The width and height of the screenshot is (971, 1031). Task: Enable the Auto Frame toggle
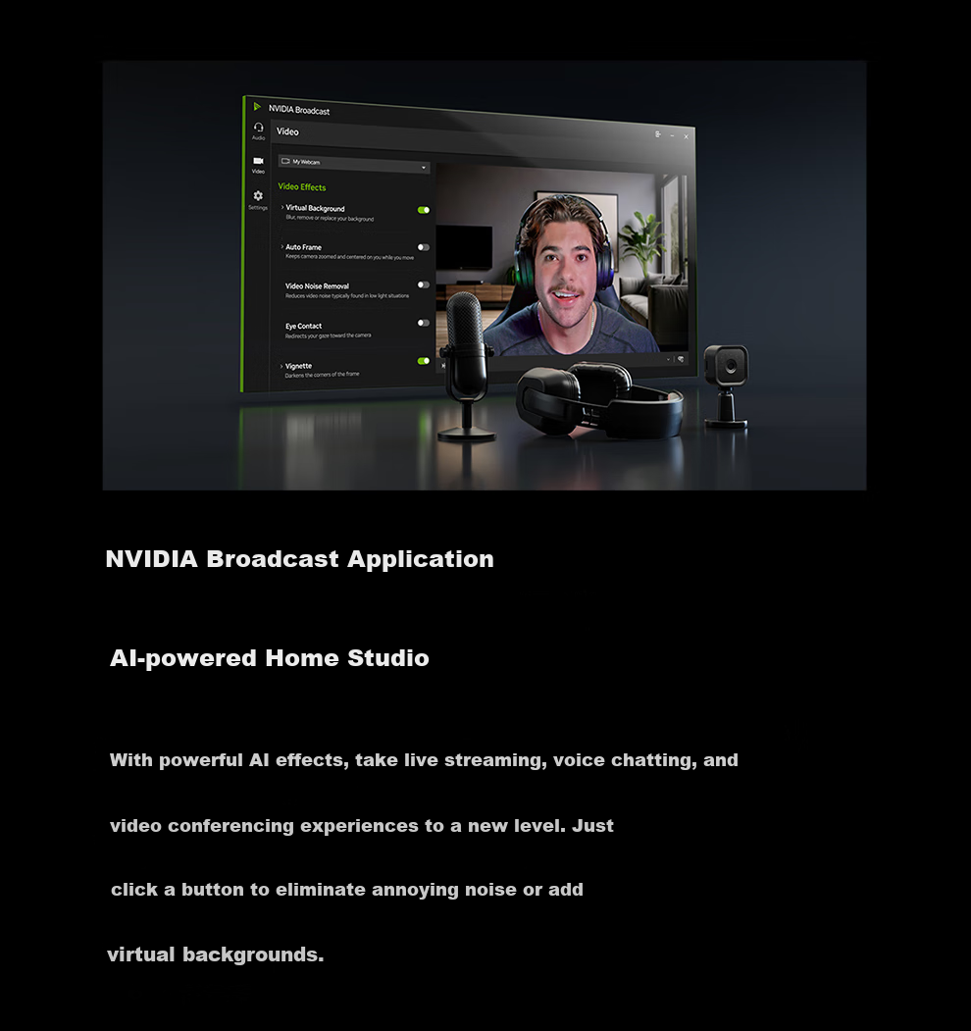coord(424,248)
